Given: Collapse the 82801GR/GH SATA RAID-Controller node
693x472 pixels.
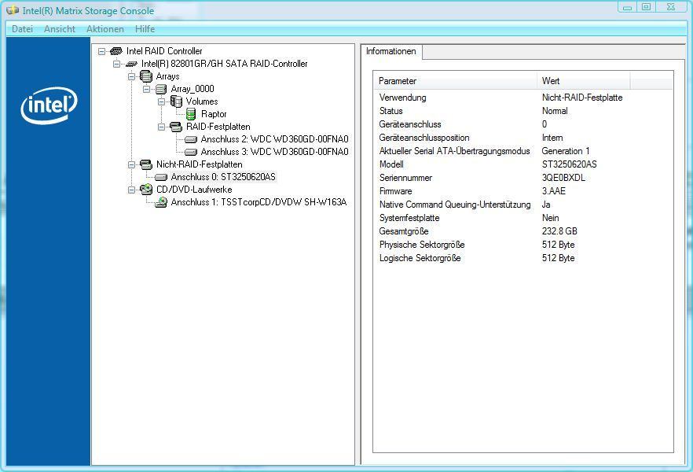Looking at the screenshot, I should 116,65.
